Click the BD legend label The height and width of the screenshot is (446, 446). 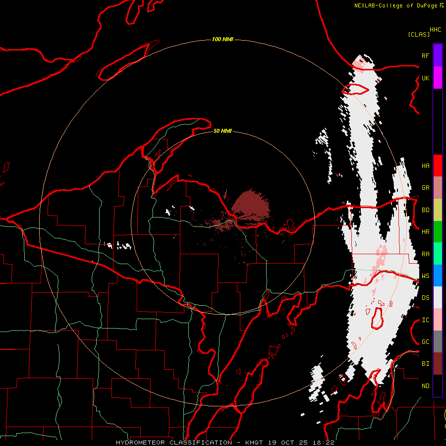425,210
